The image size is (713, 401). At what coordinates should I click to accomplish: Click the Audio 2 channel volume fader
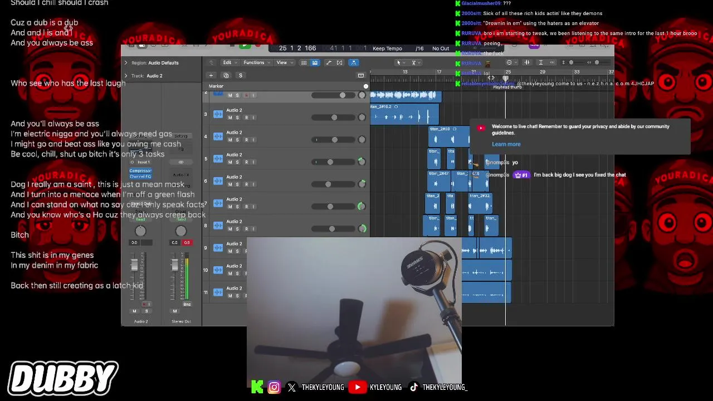click(x=134, y=266)
